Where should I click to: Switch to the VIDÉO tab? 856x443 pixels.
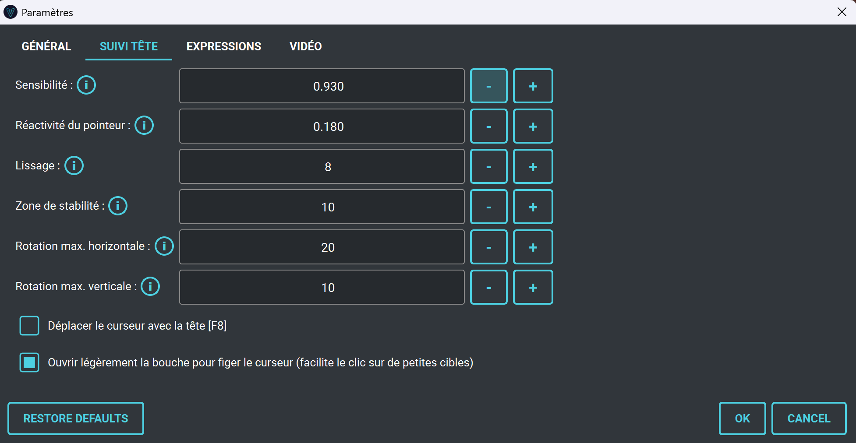coord(305,46)
